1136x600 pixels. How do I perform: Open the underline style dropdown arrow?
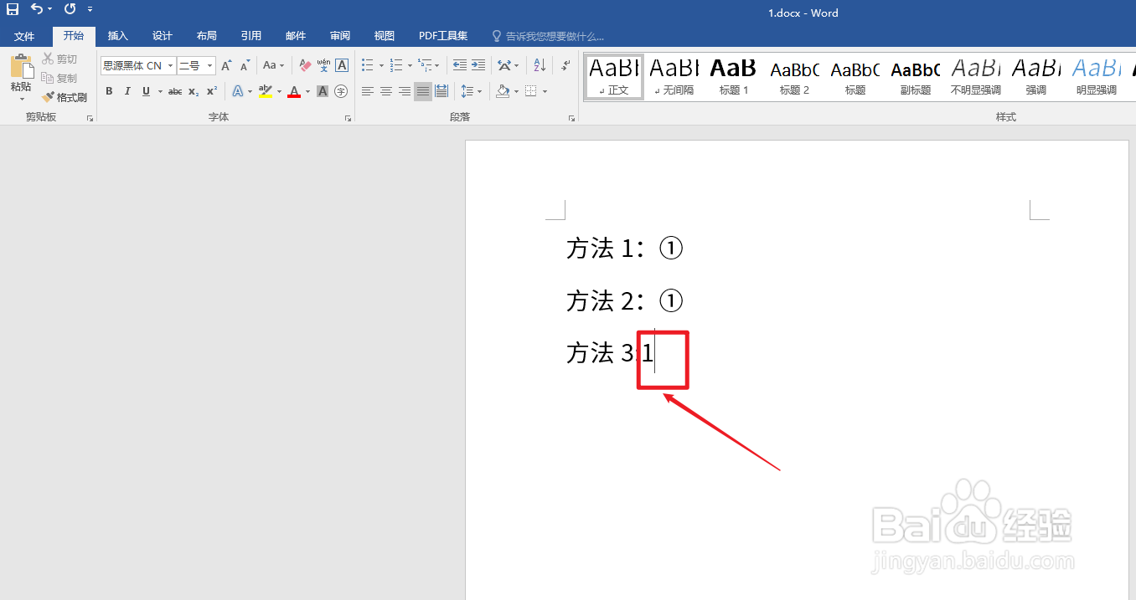pyautogui.click(x=159, y=91)
